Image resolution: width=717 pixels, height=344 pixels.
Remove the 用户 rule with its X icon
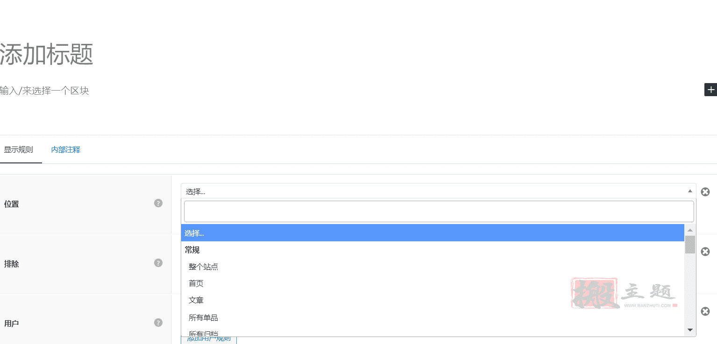[705, 311]
